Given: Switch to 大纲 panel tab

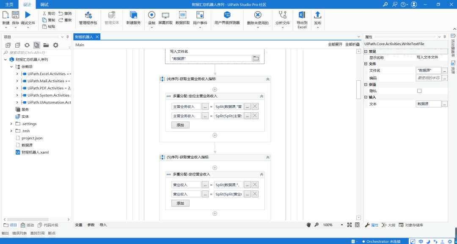Looking at the screenshot, I should pyautogui.click(x=388, y=225).
